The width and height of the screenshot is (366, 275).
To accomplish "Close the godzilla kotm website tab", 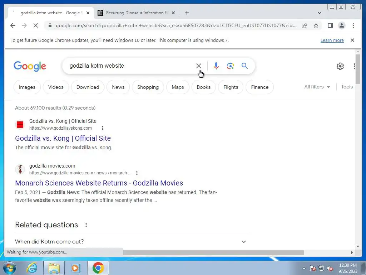I will [x=88, y=13].
